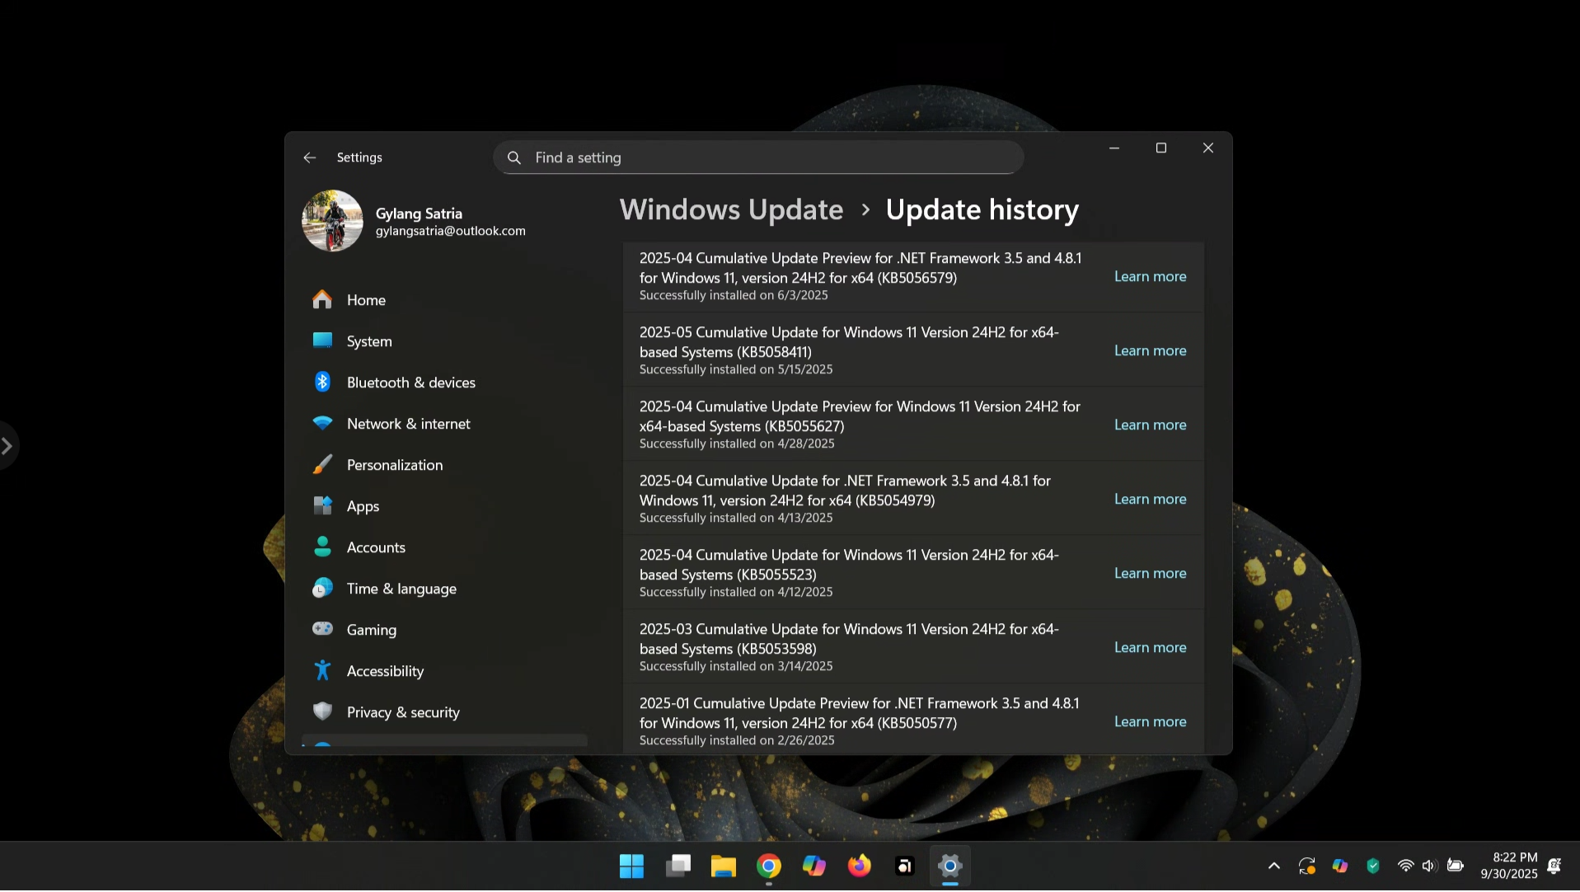The width and height of the screenshot is (1580, 892).
Task: Select the Personalization category
Action: point(445,465)
